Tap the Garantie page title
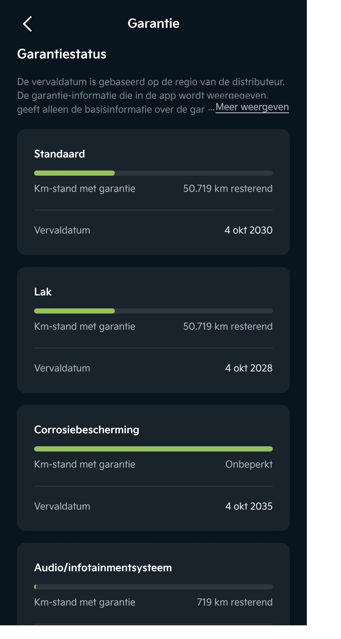This screenshot has width=341, height=639. pos(153,23)
